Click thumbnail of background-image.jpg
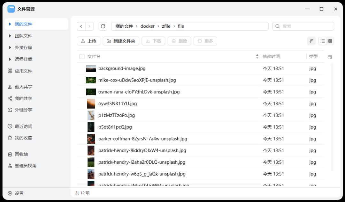Image resolution: width=345 pixels, height=202 pixels. click(91, 69)
